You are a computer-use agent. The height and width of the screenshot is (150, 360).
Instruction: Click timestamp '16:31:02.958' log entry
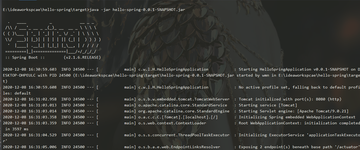(43, 99)
